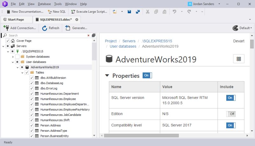Collapse the User databases node
Screen dimensions: 255x146
pyautogui.click(x=13, y=62)
